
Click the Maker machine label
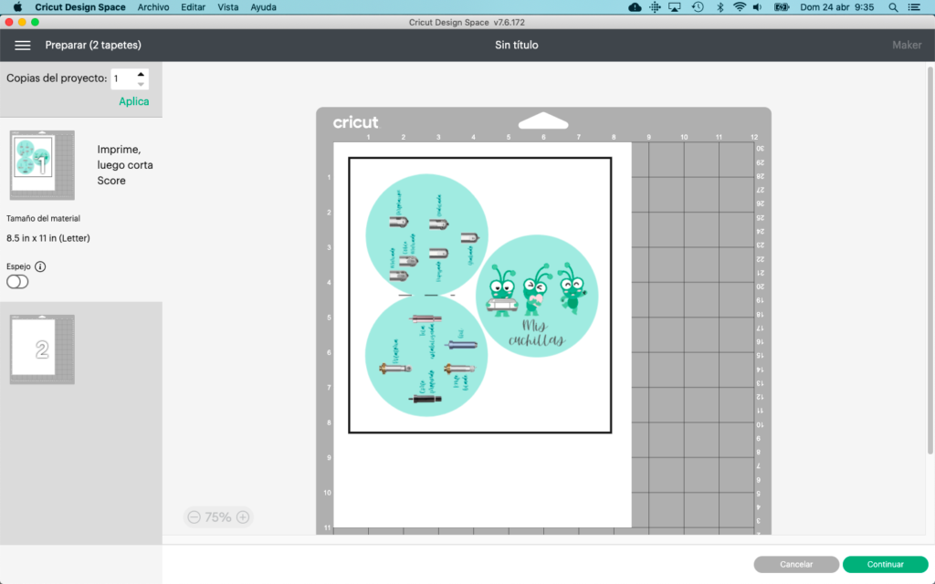(907, 46)
